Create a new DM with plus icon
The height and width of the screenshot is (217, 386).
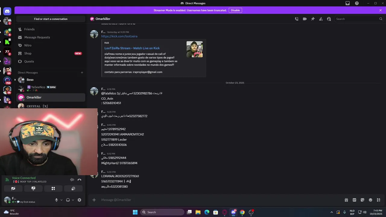[82, 72]
